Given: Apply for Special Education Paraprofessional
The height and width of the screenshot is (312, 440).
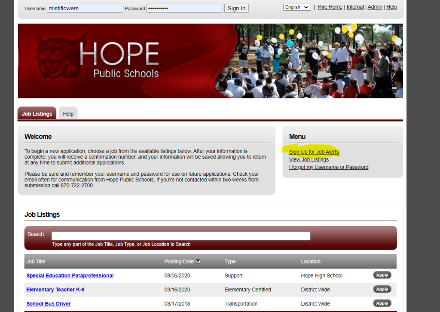Looking at the screenshot, I should pos(382,275).
